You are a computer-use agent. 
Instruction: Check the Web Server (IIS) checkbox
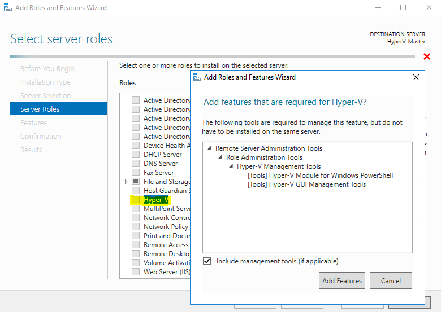coord(136,271)
